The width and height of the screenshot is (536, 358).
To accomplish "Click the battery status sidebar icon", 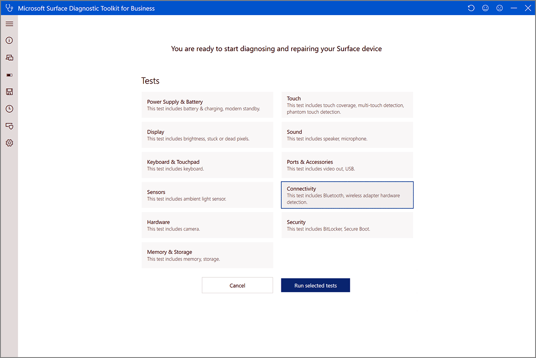I will 9,74.
